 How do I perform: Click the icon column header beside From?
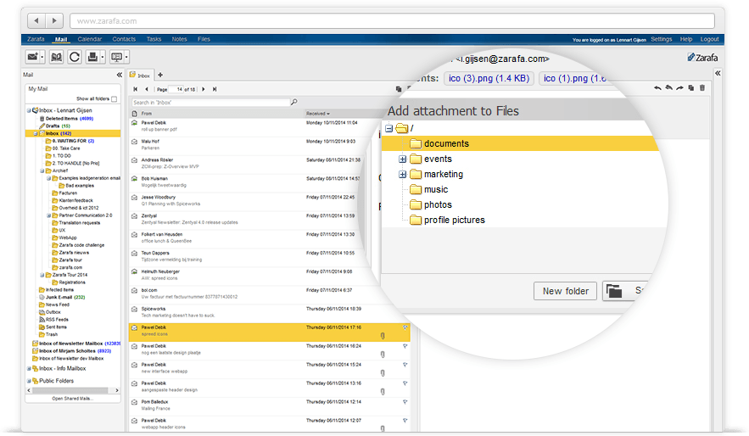pos(135,114)
